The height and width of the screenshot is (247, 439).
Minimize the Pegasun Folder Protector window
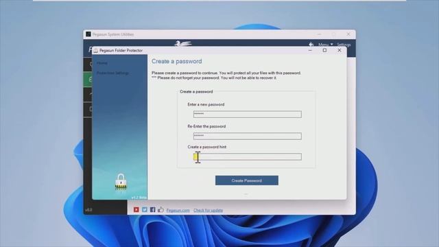310,50
